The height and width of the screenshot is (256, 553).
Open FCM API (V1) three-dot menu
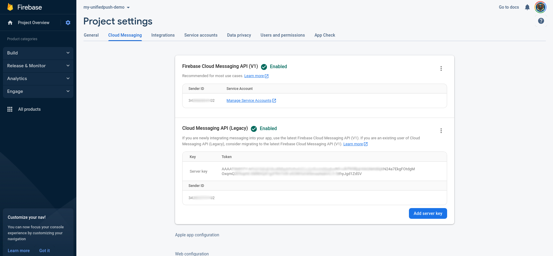point(441,68)
